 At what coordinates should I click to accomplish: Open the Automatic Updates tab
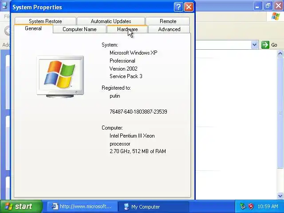coord(111,21)
